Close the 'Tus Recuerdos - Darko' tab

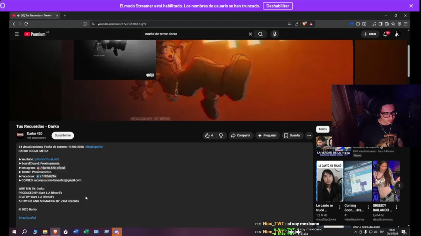(57, 15)
